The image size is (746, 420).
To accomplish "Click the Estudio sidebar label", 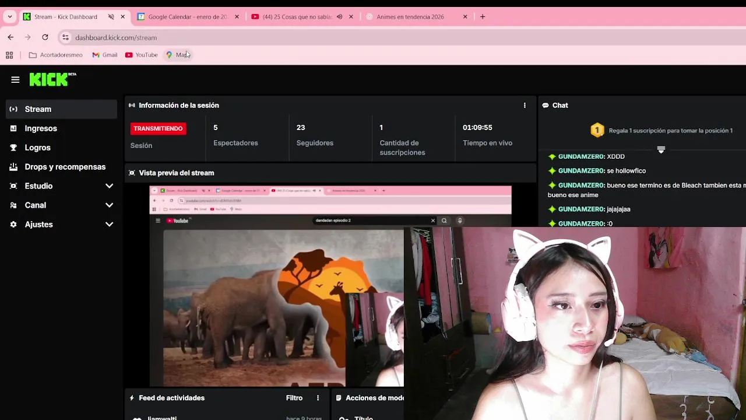I will pos(38,186).
